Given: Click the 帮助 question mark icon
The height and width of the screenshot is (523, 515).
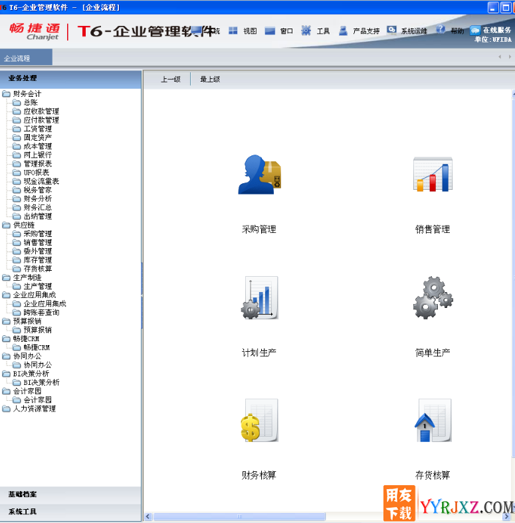Looking at the screenshot, I should [441, 29].
